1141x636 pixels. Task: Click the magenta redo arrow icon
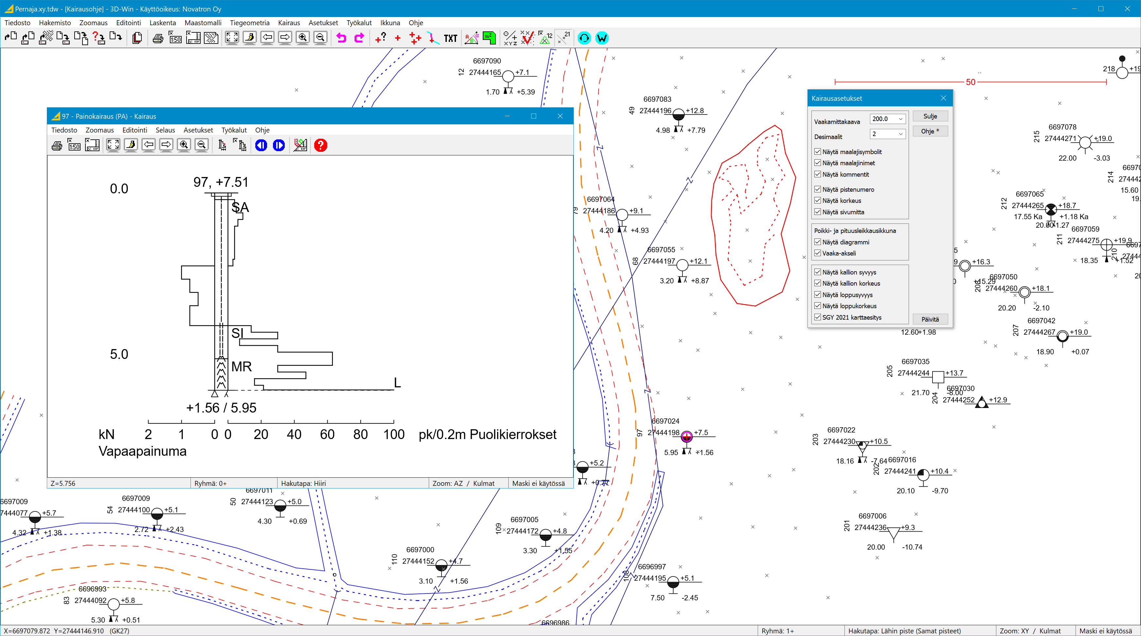(x=359, y=38)
